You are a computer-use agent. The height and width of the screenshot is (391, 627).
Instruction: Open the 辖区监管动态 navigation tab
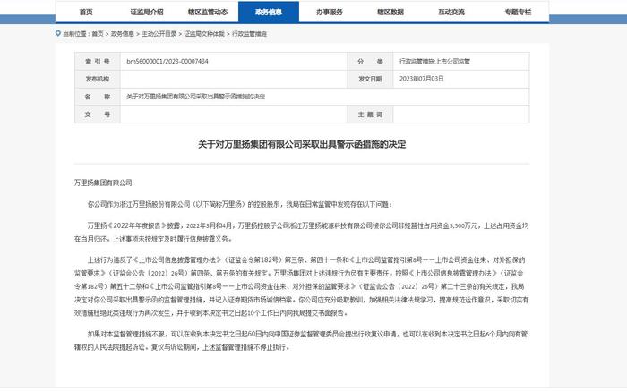click(x=208, y=12)
